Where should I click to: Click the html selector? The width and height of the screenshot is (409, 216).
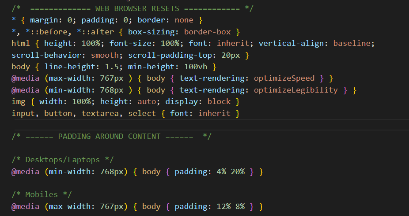[x=21, y=44]
